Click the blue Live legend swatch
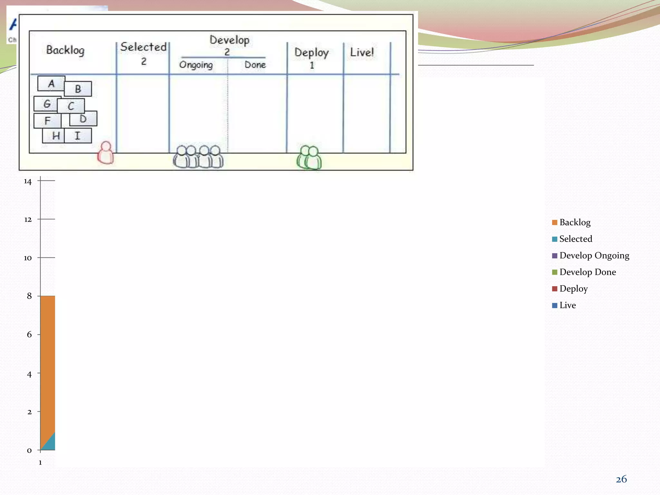 click(x=555, y=306)
